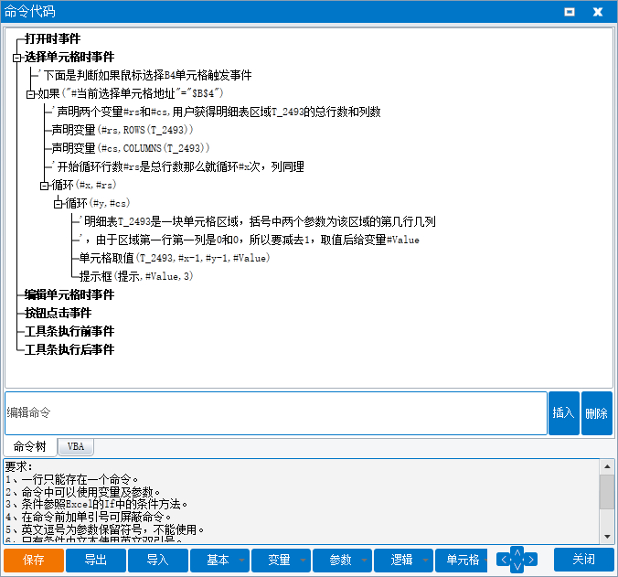Viewport: 618px width, 577px height.
Task: Collapse the 循环(#y,#cs) inner loop node
Action: 57,204
